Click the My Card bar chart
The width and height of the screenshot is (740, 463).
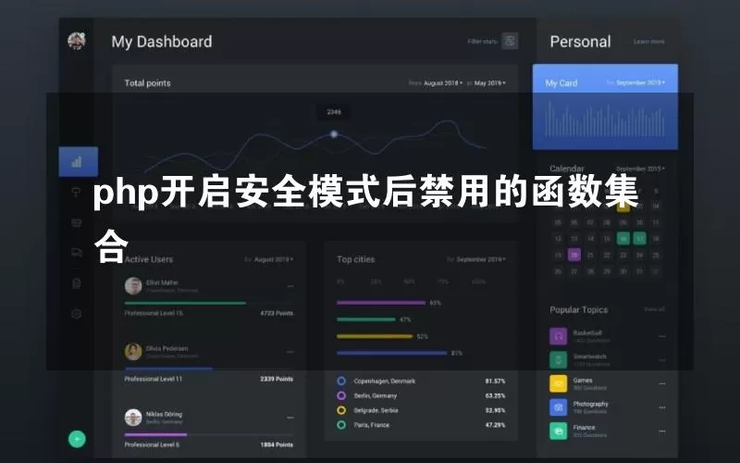coord(605,119)
